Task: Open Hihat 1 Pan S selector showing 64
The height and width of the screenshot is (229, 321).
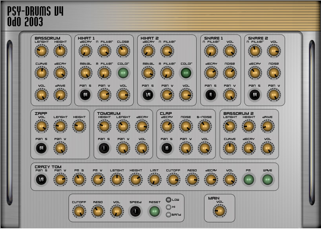Action: point(86,95)
